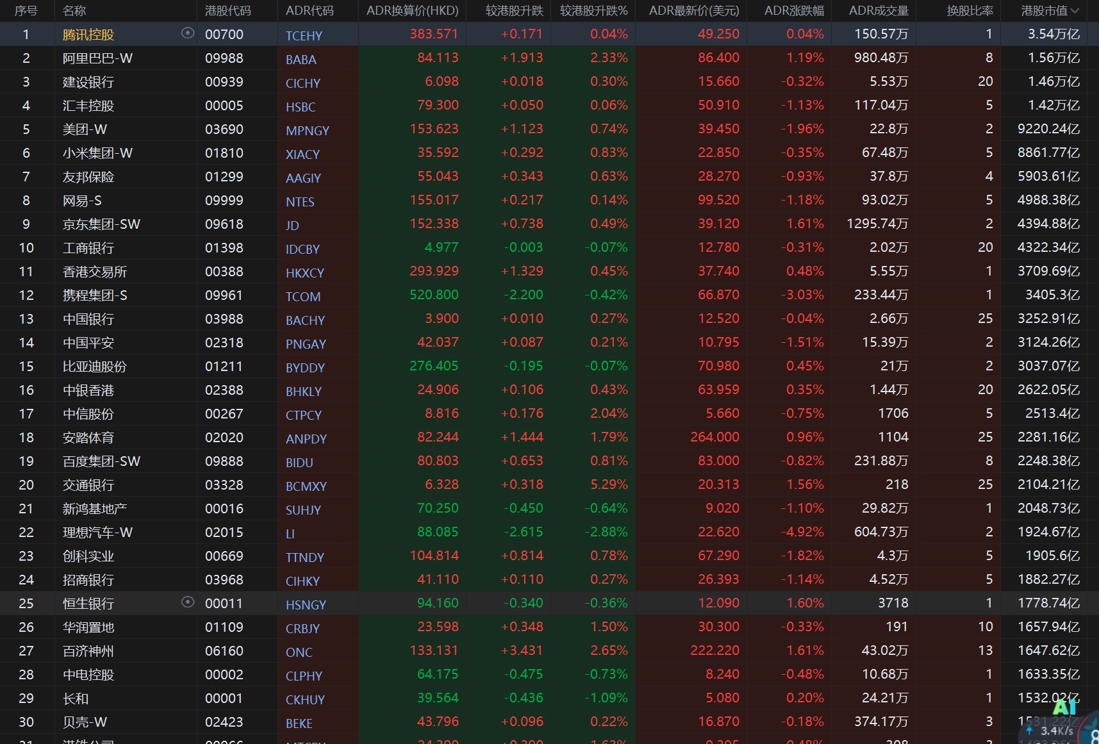Sort by the 序号 column header
Image resolution: width=1099 pixels, height=744 pixels.
(x=26, y=11)
